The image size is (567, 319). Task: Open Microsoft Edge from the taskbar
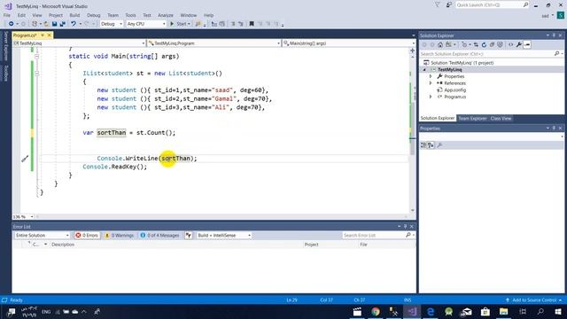(x=431, y=311)
